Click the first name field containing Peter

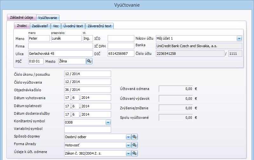[39, 38]
